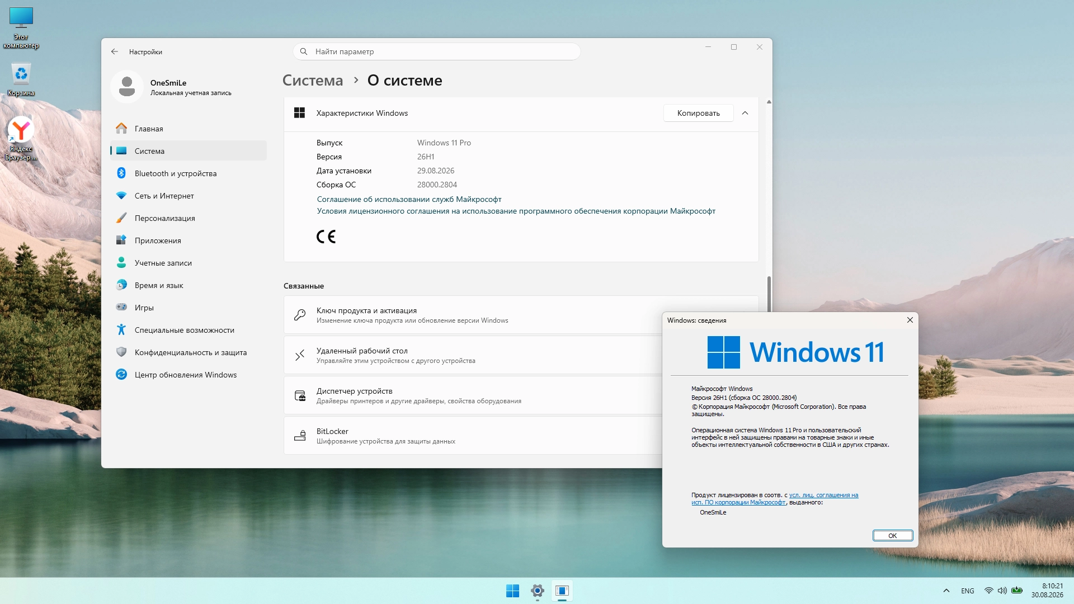Click the battery icon in system tray
Image resolution: width=1074 pixels, height=604 pixels.
(1017, 591)
